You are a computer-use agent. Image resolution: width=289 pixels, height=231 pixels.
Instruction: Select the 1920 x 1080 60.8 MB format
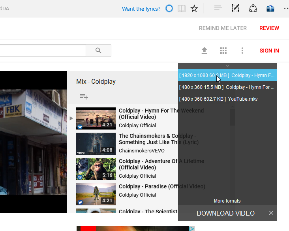click(x=227, y=75)
